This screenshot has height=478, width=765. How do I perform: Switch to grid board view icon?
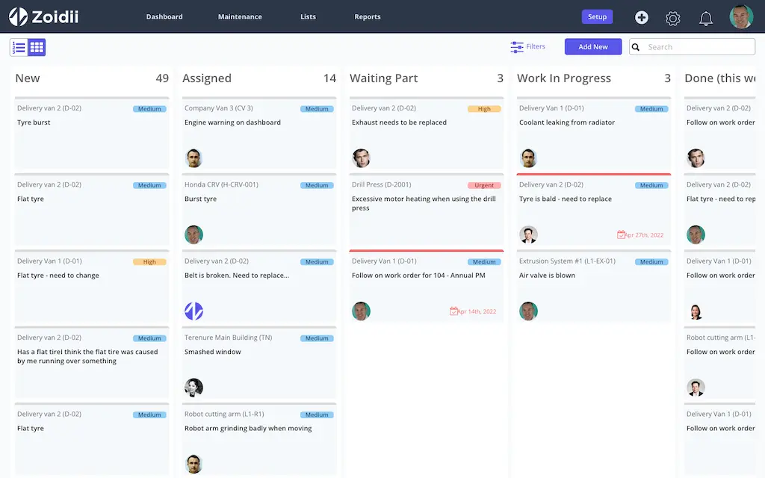pyautogui.click(x=37, y=47)
